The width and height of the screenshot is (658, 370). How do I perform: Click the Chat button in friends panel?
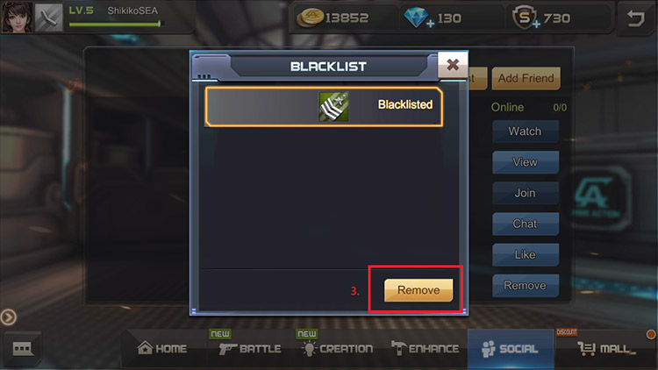(526, 224)
